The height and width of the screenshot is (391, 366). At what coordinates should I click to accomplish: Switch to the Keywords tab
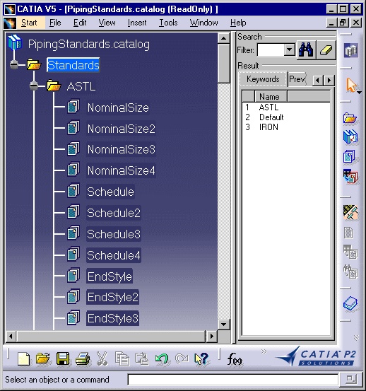point(263,79)
